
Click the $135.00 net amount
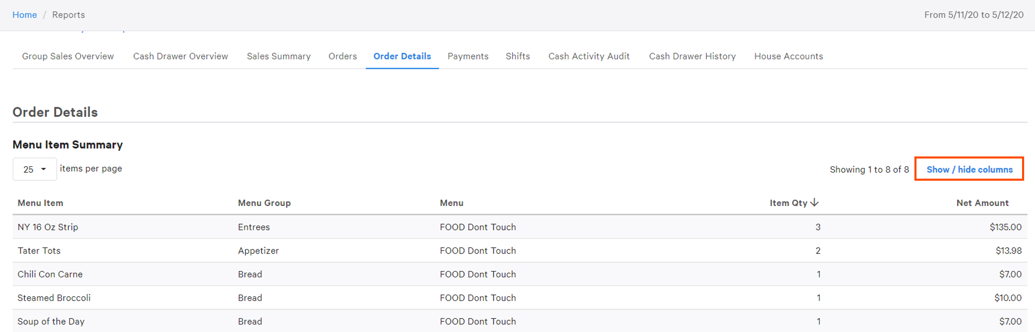tap(1006, 227)
